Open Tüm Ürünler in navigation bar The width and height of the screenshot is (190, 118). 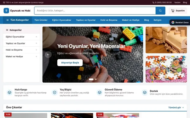click(x=41, y=20)
